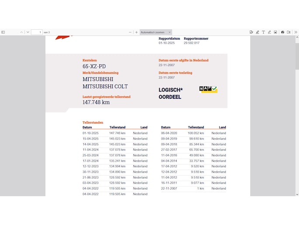
Task: Click the scroll up arrow
Action: (x=297, y=38)
